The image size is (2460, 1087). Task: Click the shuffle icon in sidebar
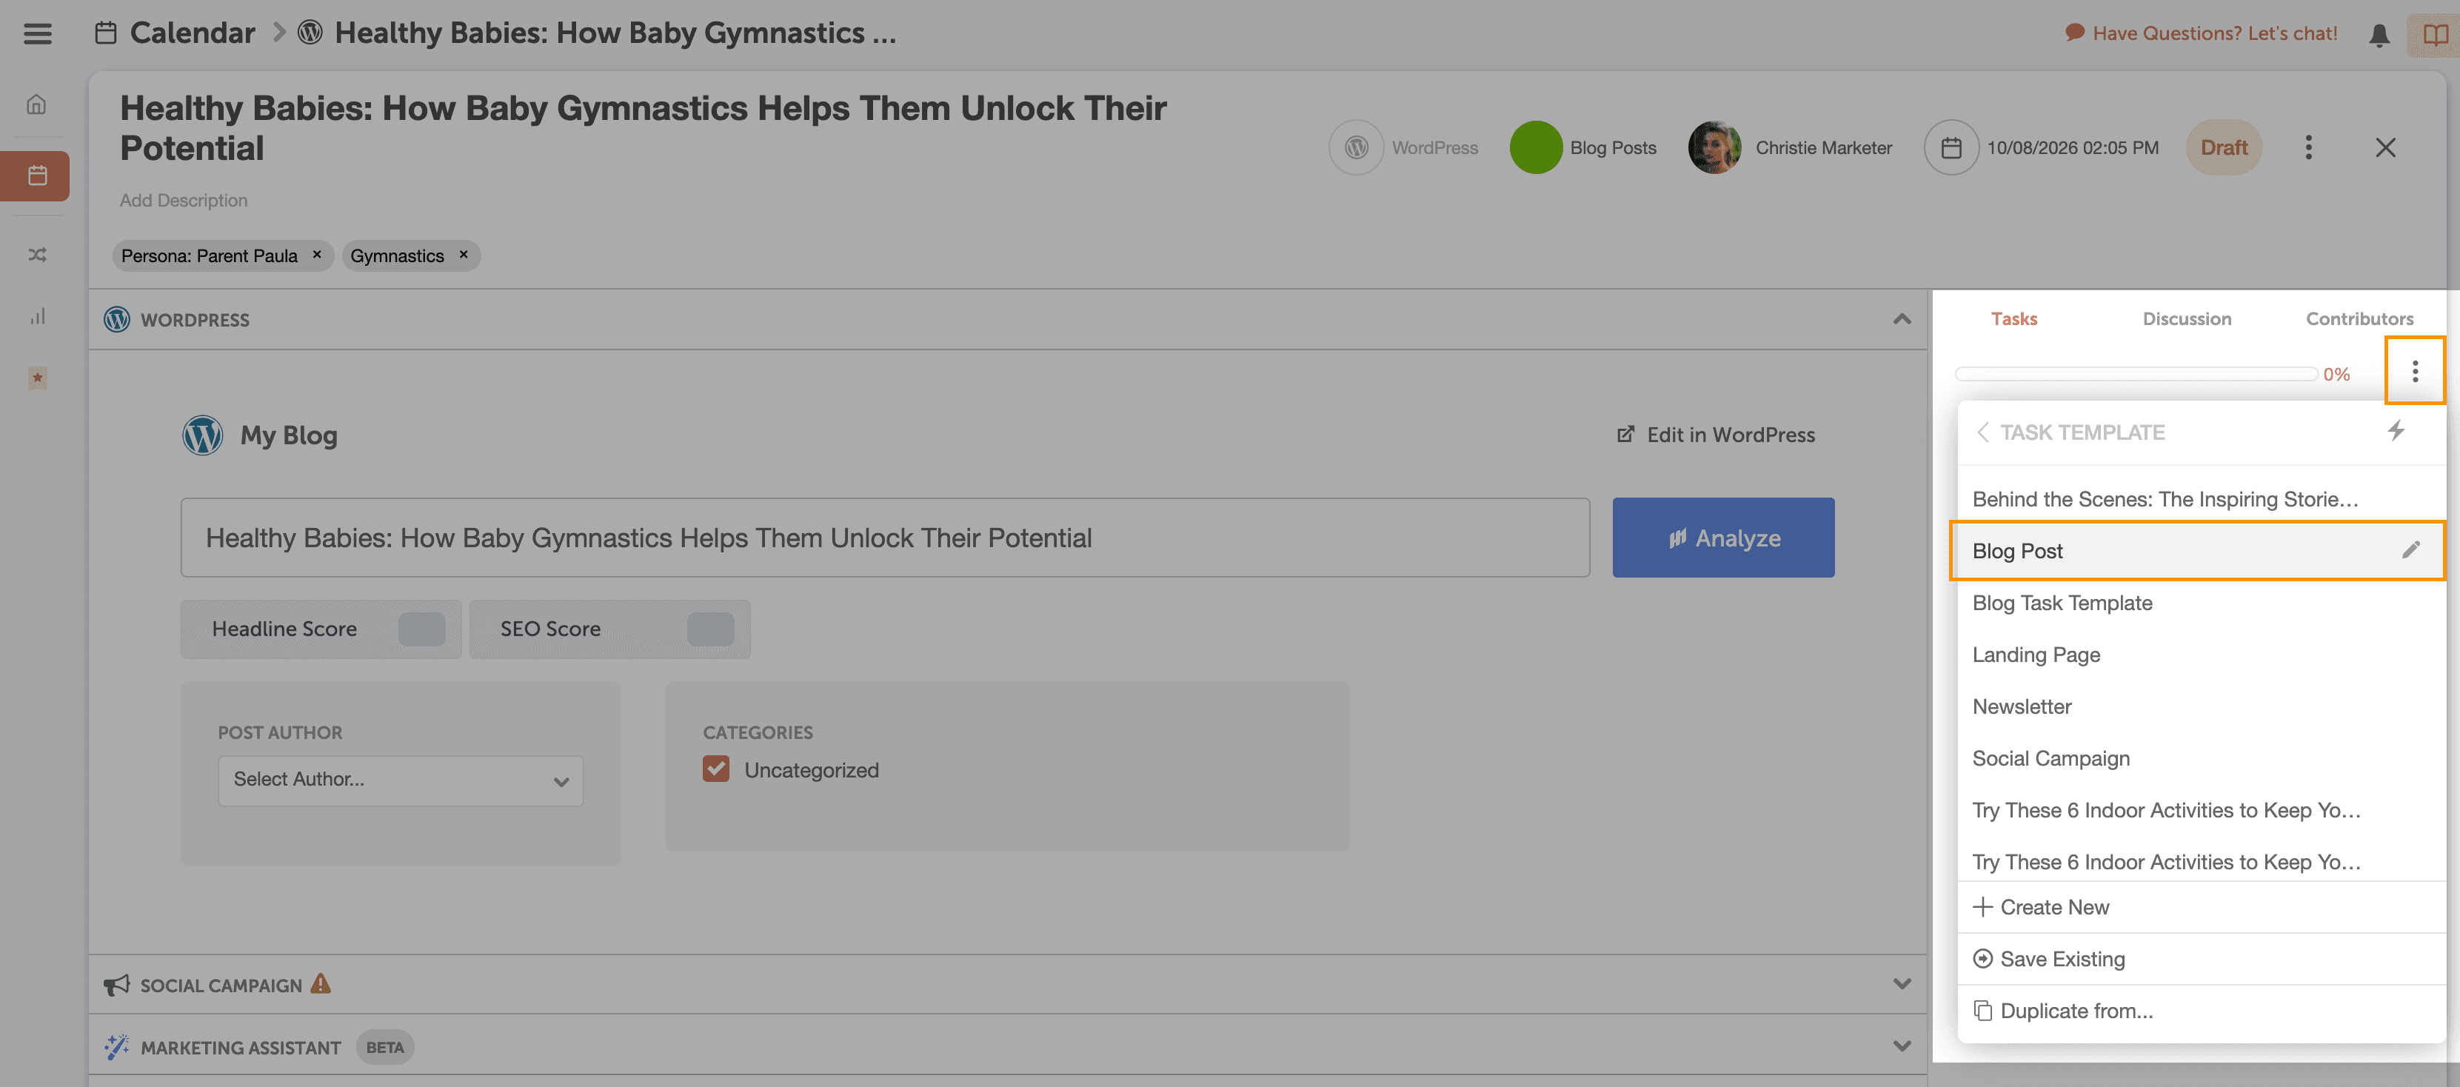[x=37, y=254]
